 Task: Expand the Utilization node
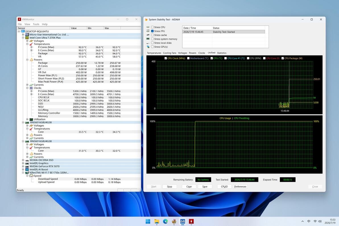click(x=27, y=119)
